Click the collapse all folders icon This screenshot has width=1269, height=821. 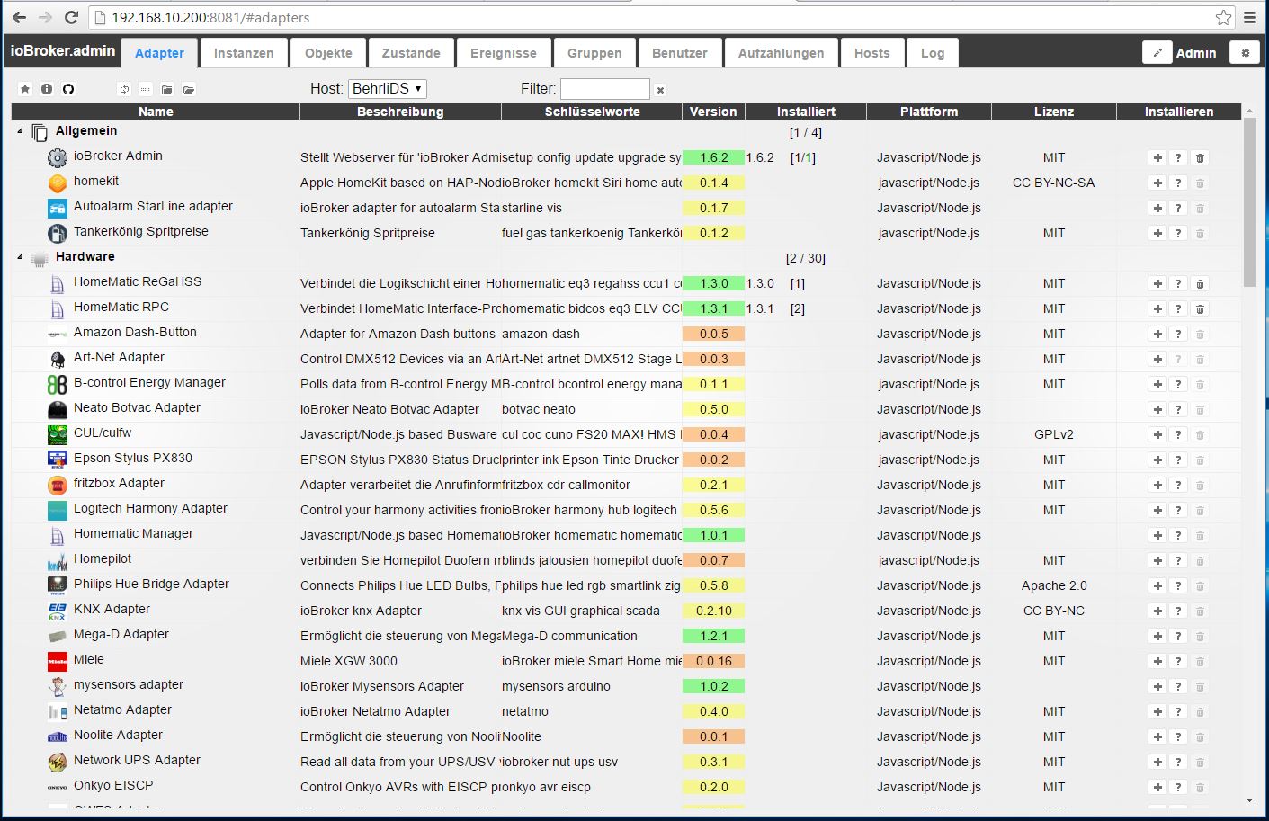pyautogui.click(x=167, y=89)
